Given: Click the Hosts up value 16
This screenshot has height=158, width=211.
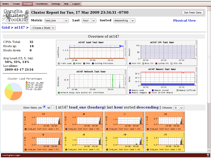Looking at the screenshot, I should click(32, 46).
